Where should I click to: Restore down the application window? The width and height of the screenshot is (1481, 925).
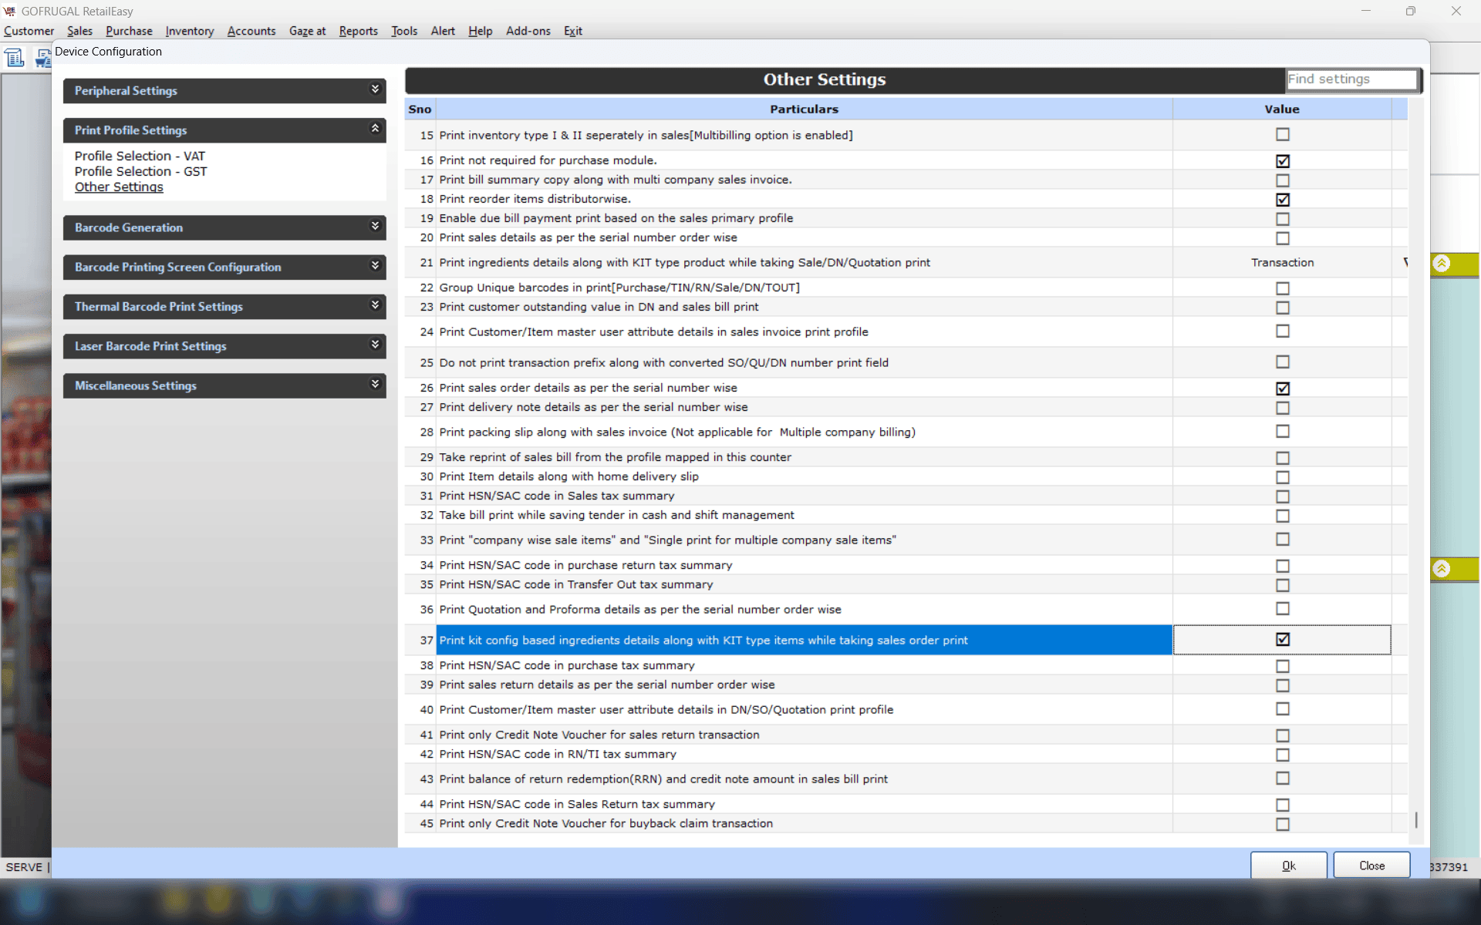click(1410, 11)
